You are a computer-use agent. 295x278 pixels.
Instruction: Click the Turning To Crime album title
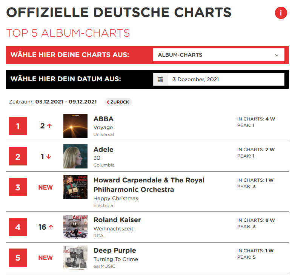[x=116, y=259]
